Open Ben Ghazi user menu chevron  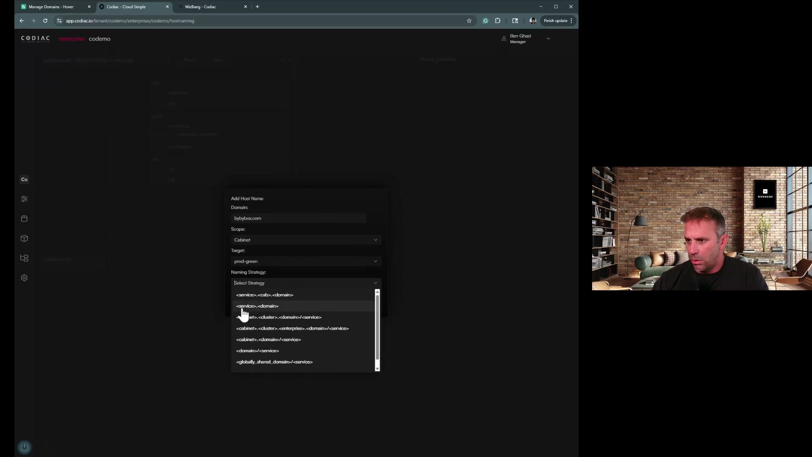point(549,39)
